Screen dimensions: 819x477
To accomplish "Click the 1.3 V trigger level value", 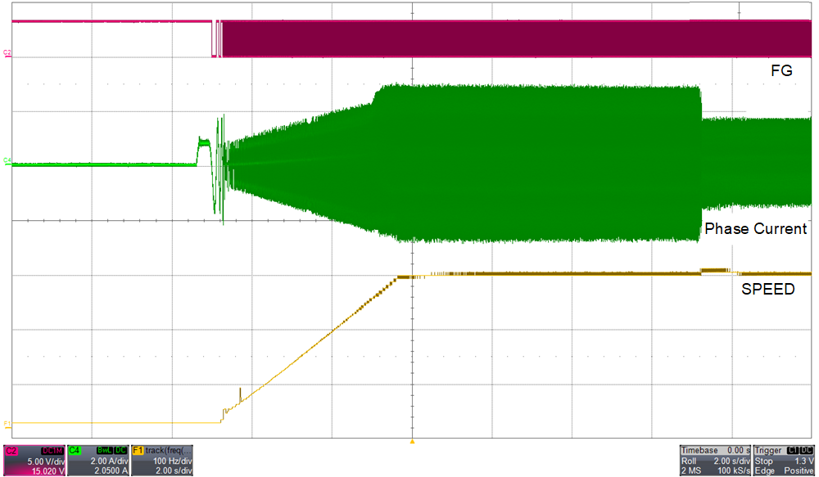I will click(801, 461).
